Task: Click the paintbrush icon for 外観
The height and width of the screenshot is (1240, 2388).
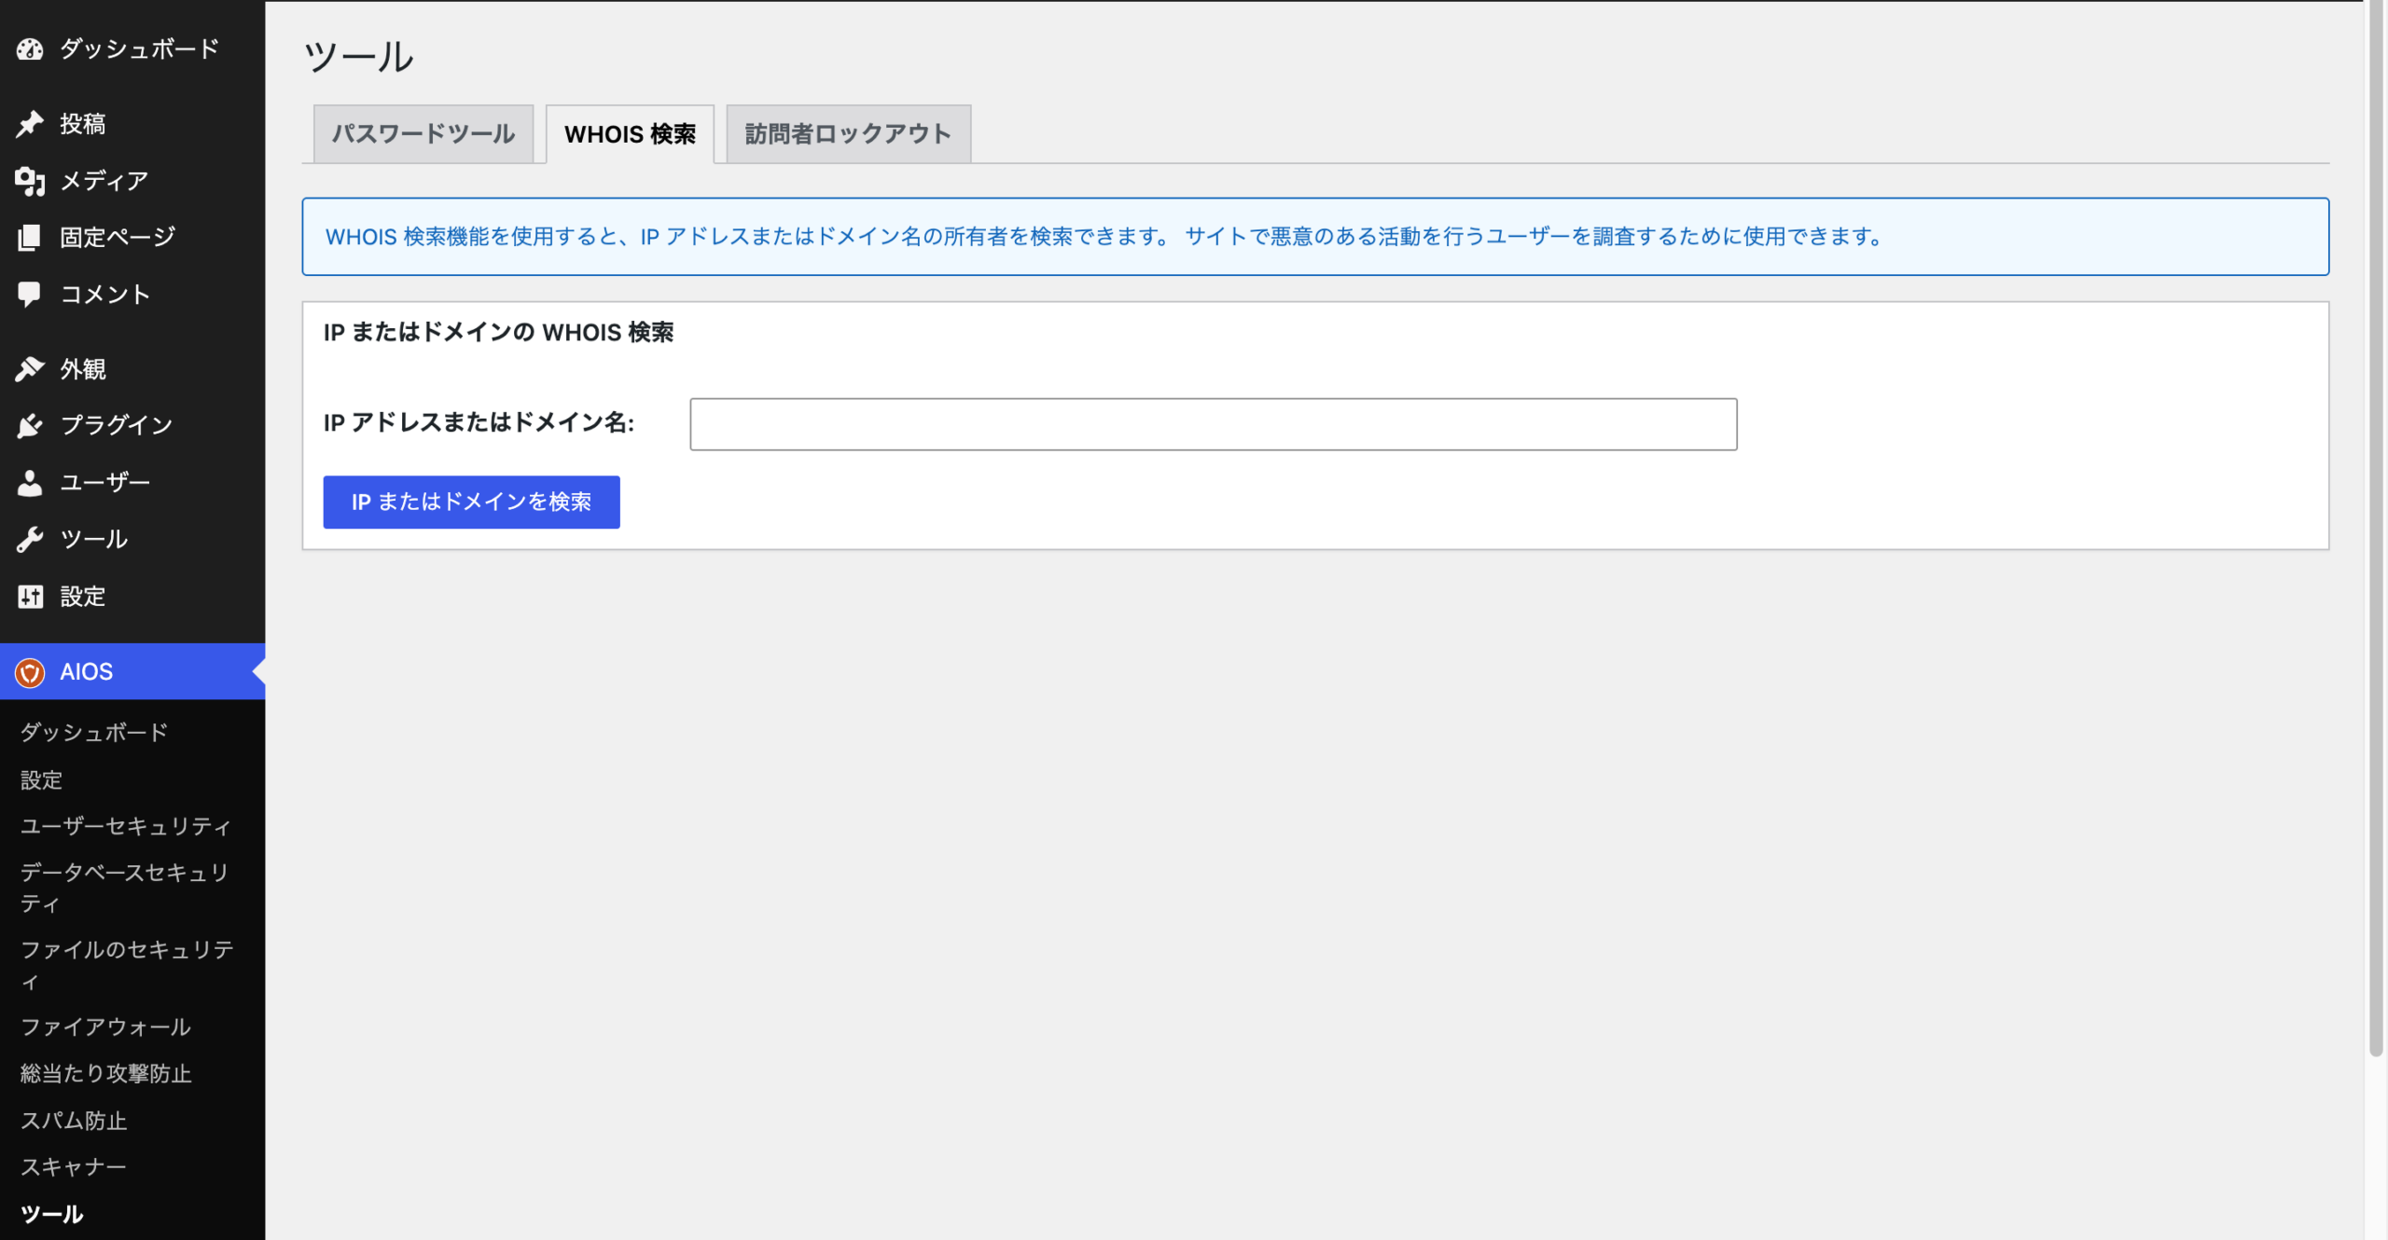Action: point(30,369)
